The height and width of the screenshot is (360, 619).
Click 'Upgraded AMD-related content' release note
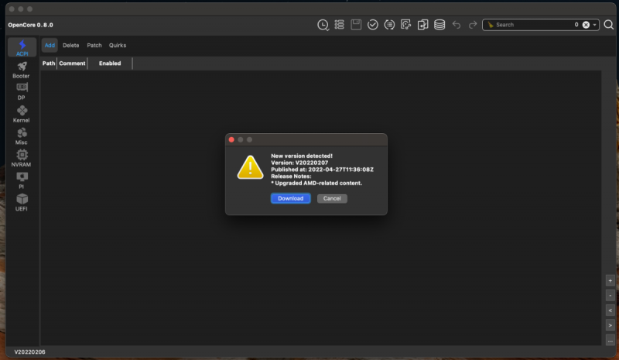pos(316,183)
